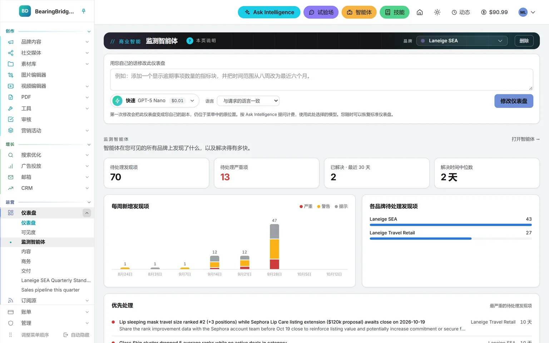Click the 邮箱 envelope icon
549x343 pixels.
pyautogui.click(x=11, y=177)
